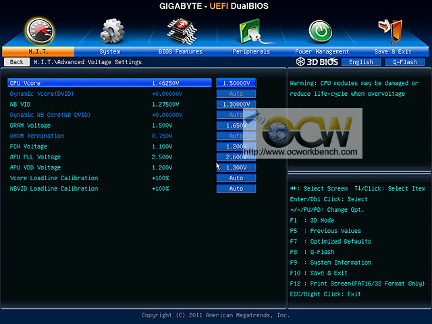
Task: Open DRAM Termination Auto value box
Action: 236,136
